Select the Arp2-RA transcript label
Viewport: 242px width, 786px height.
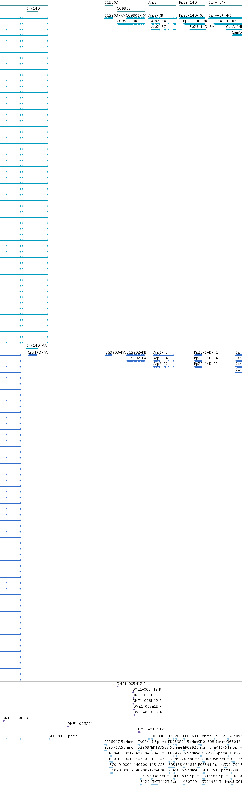click(x=158, y=21)
